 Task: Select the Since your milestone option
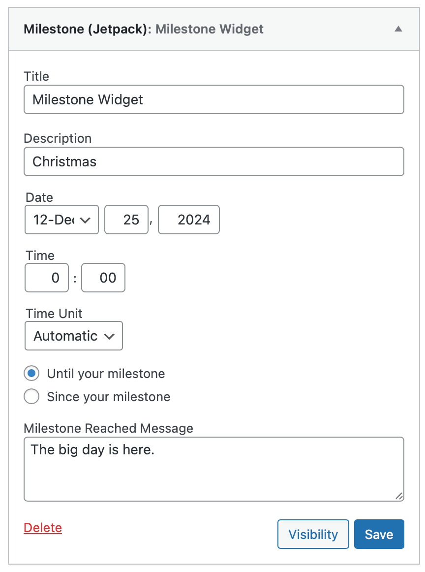31,396
